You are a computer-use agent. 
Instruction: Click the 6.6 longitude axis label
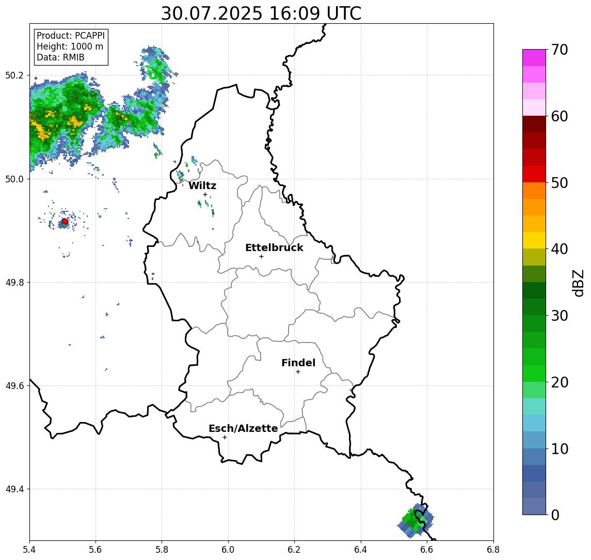[x=427, y=550]
